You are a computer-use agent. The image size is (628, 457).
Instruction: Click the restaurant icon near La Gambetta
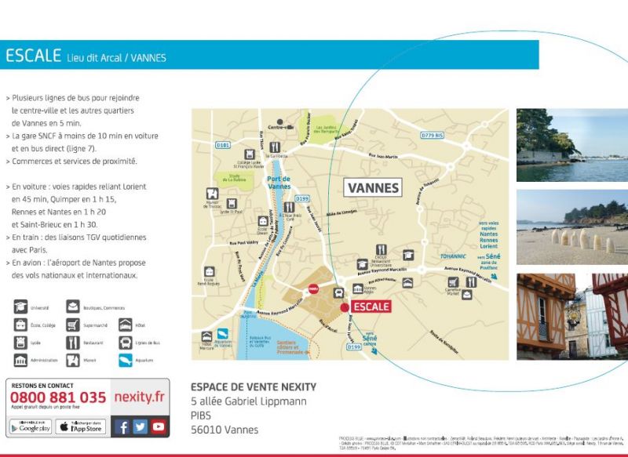click(275, 147)
